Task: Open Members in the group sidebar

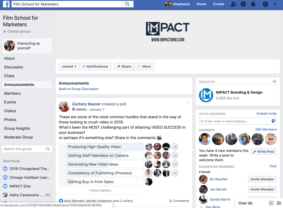Action: (12, 93)
